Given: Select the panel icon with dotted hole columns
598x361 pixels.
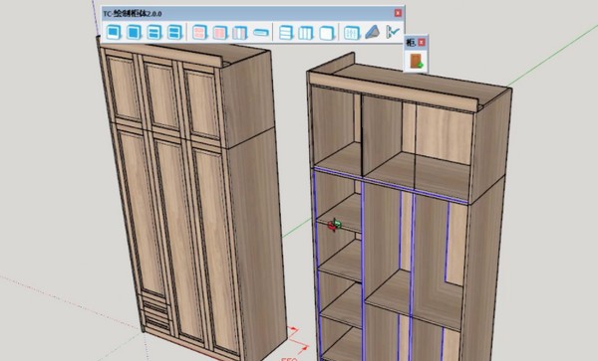Looking at the screenshot, I should point(352,33).
